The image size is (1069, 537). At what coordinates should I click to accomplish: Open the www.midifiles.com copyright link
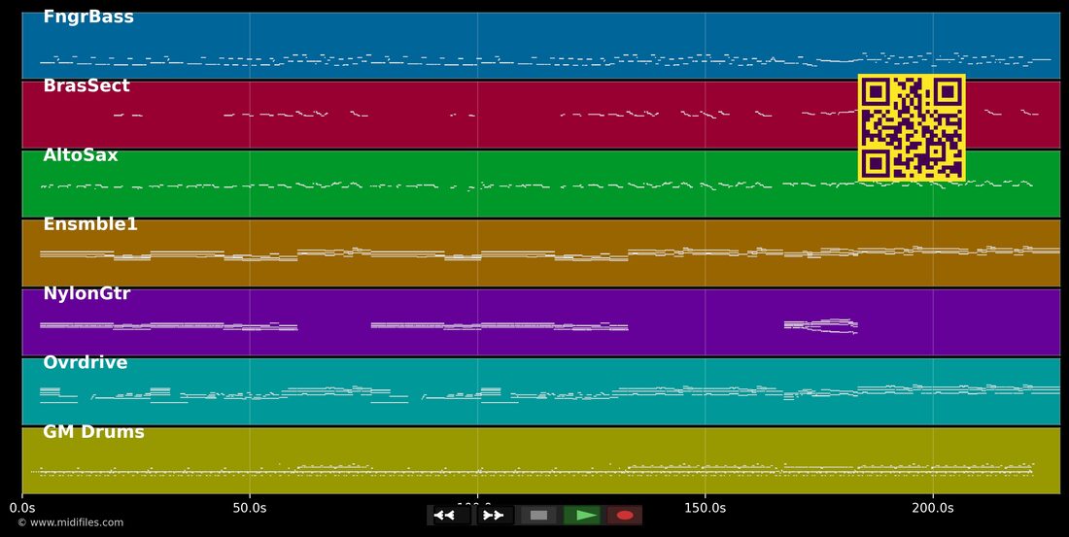tap(71, 522)
